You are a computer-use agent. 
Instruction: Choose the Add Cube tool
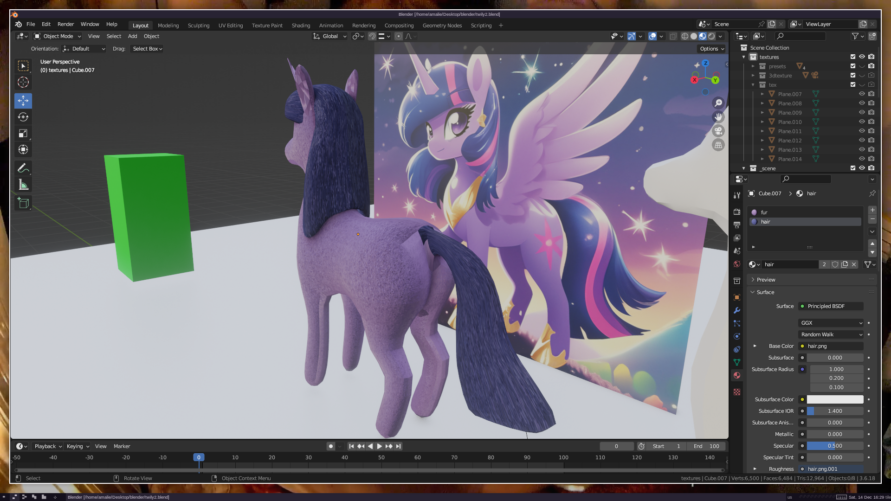tap(23, 203)
